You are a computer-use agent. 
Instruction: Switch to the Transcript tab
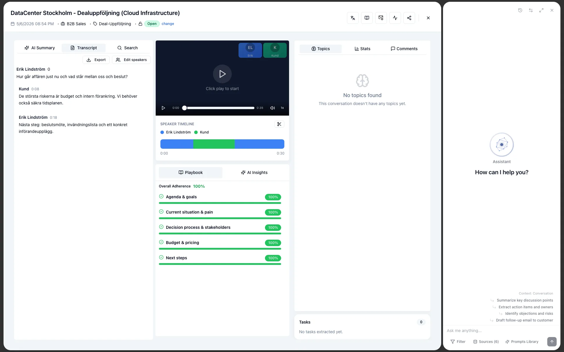[x=84, y=48]
